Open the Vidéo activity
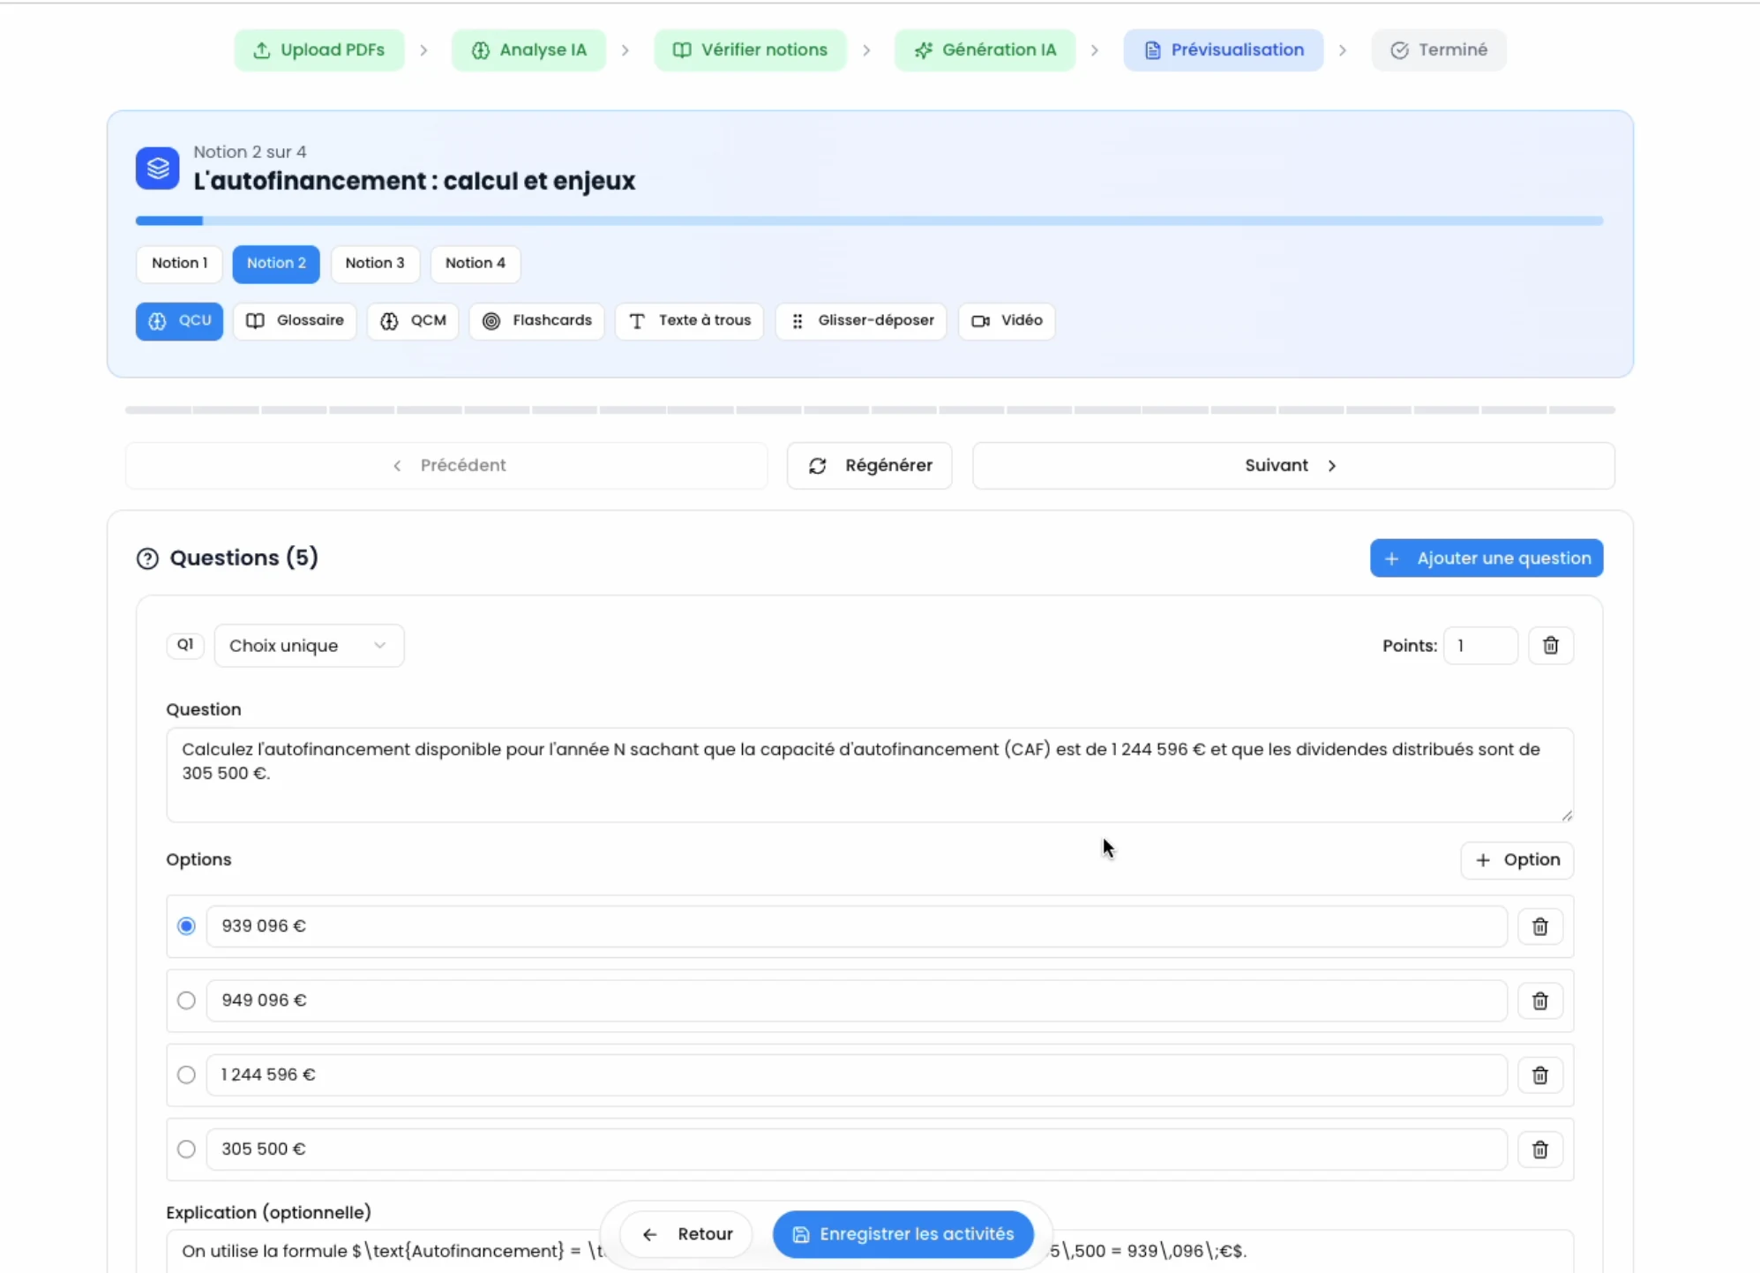The width and height of the screenshot is (1760, 1273). click(1007, 320)
